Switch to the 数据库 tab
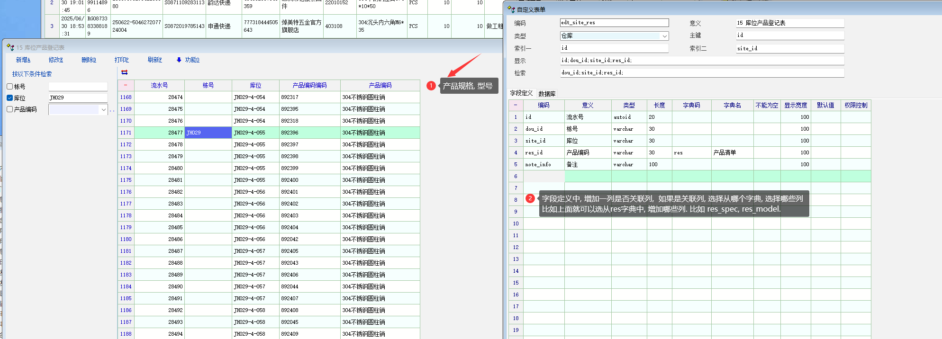942x339 pixels. [x=547, y=94]
